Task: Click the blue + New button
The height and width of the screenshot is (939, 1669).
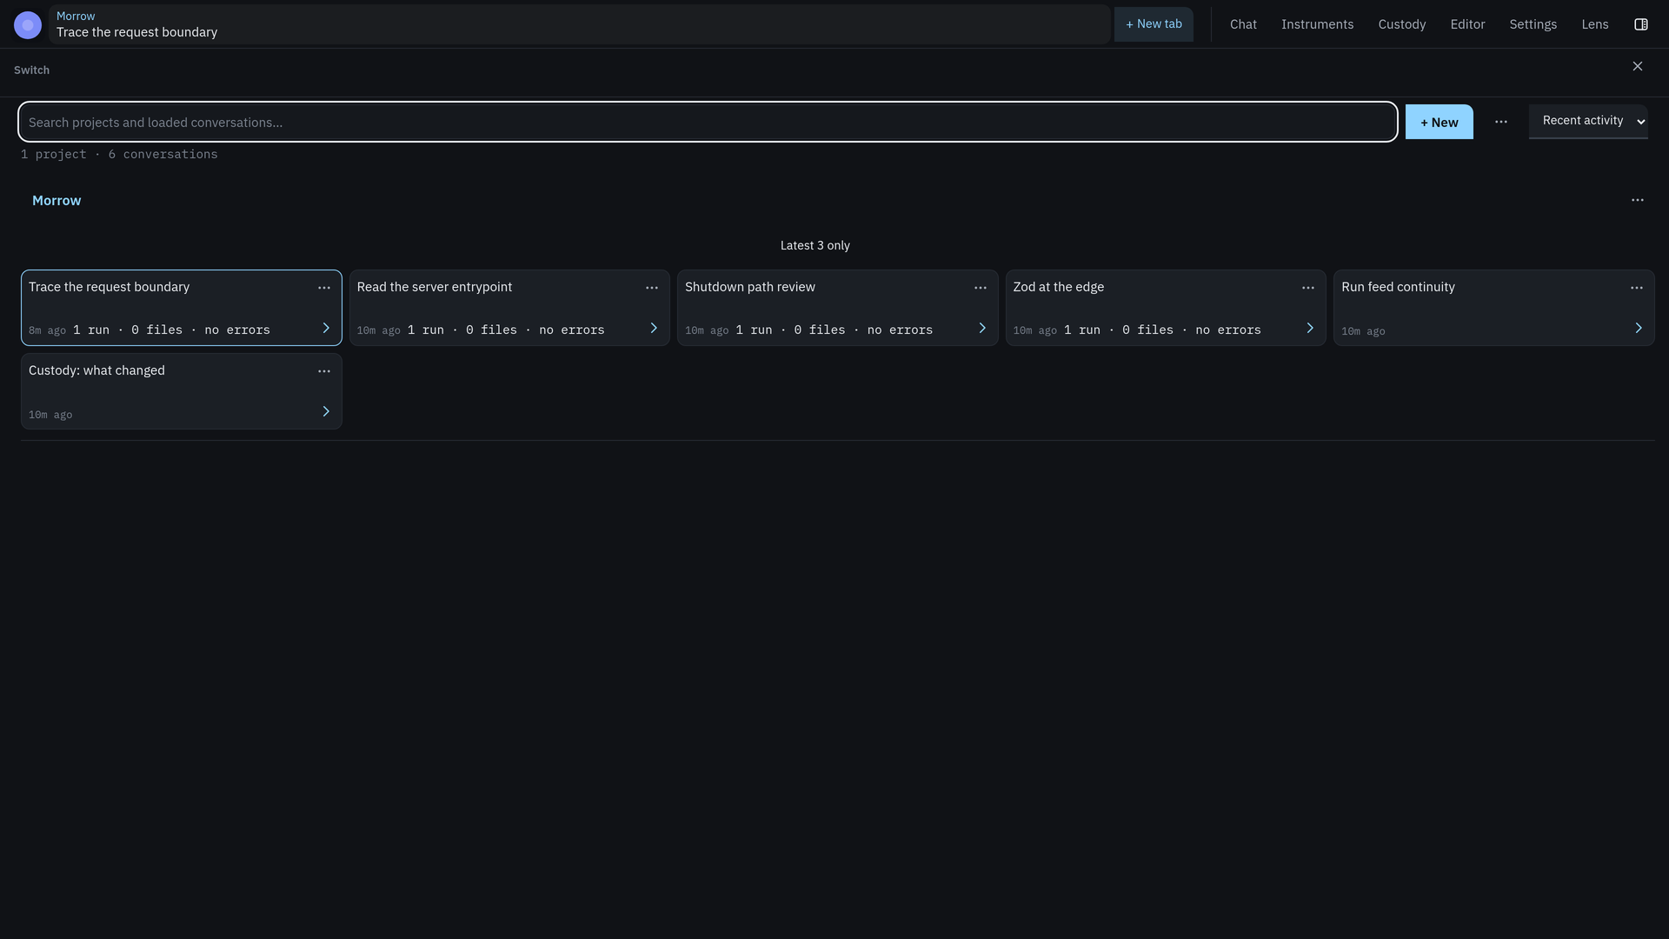Action: 1440,122
